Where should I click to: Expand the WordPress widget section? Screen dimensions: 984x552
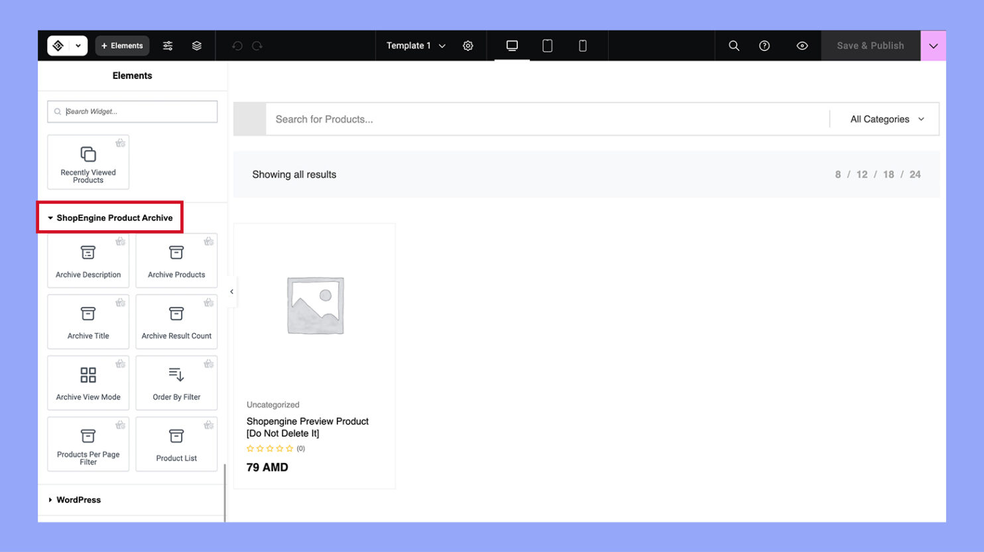tap(78, 500)
